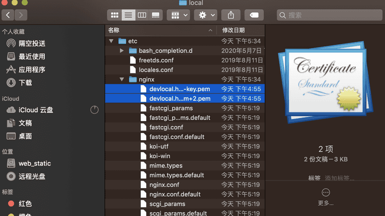Sort by the 修改日期 column header
385x216 pixels.
[241, 30]
